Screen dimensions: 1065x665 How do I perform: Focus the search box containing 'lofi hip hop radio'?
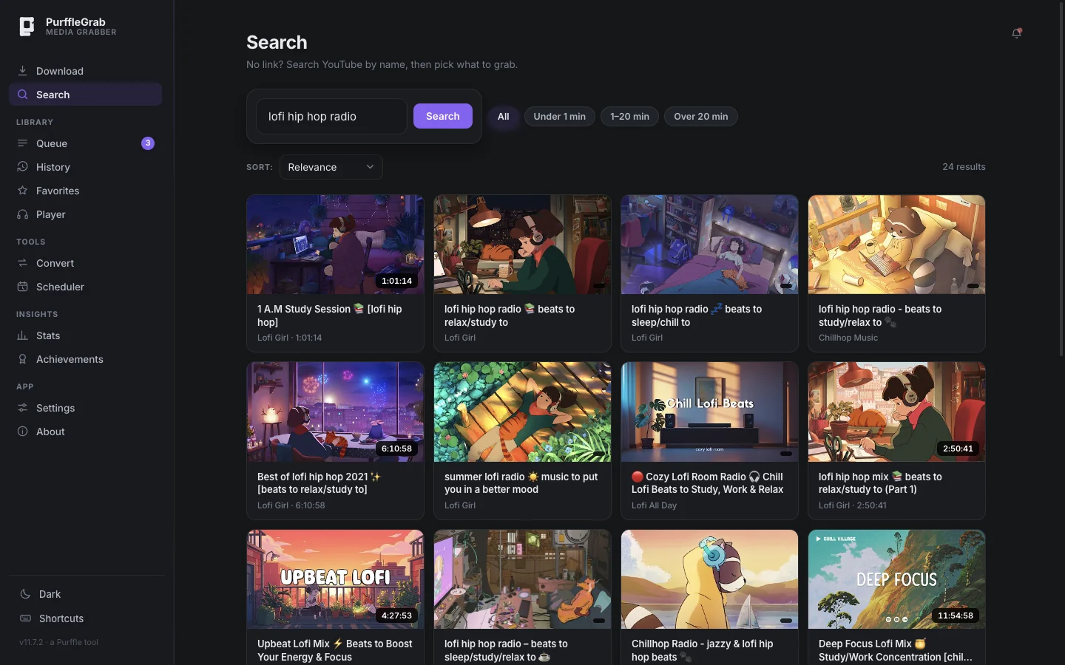coord(331,116)
